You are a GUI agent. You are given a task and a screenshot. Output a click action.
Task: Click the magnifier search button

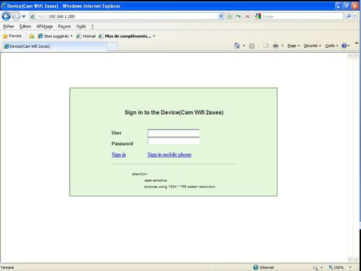[349, 17]
